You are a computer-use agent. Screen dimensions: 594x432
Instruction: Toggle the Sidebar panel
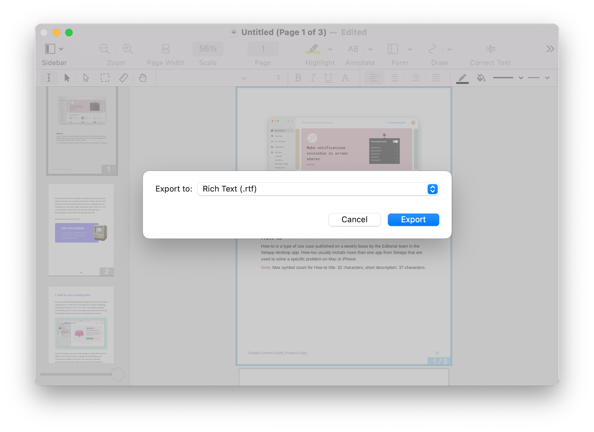pos(49,49)
